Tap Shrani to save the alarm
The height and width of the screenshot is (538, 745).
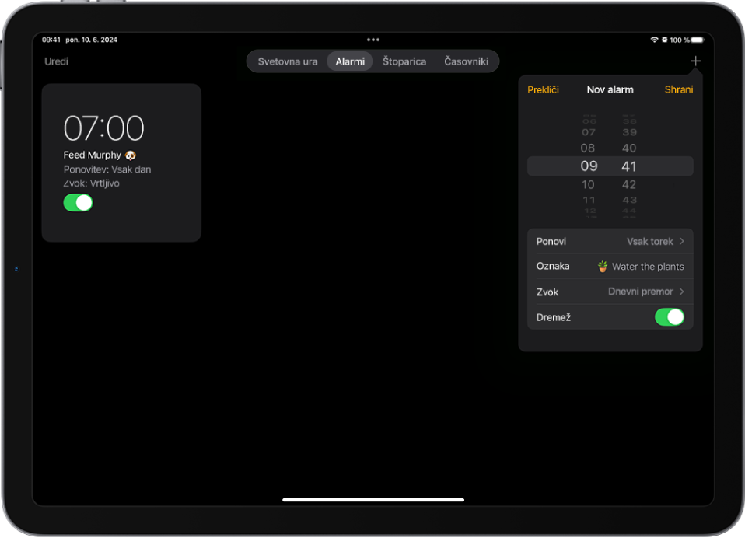click(678, 89)
